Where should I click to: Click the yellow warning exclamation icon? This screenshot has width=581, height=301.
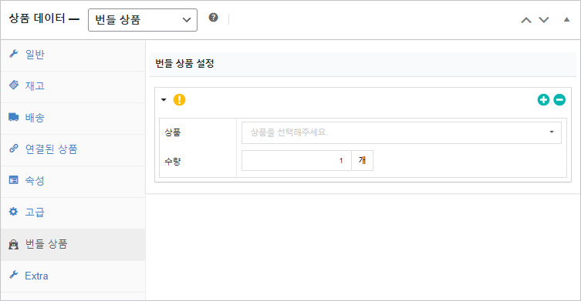179,100
